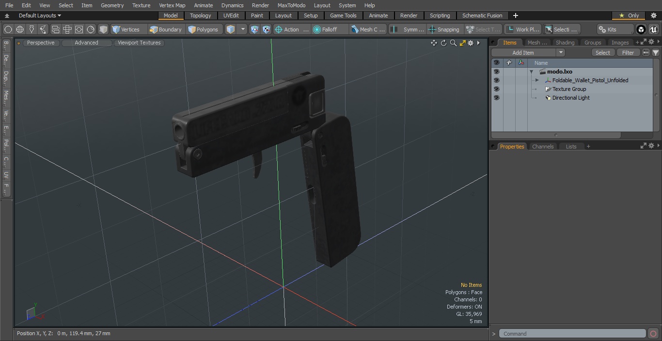The image size is (662, 341).
Task: Click the Properties panel gear icon
Action: [x=651, y=146]
